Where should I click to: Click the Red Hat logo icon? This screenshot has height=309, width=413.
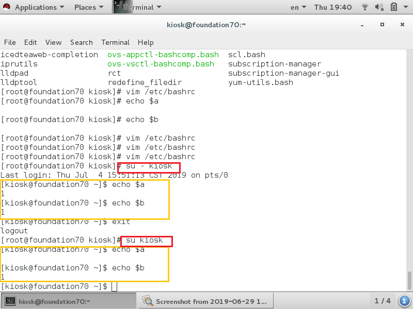[6, 7]
